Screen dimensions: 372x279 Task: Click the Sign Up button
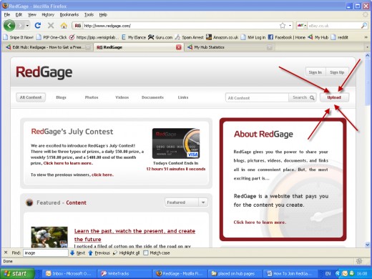pos(337,72)
